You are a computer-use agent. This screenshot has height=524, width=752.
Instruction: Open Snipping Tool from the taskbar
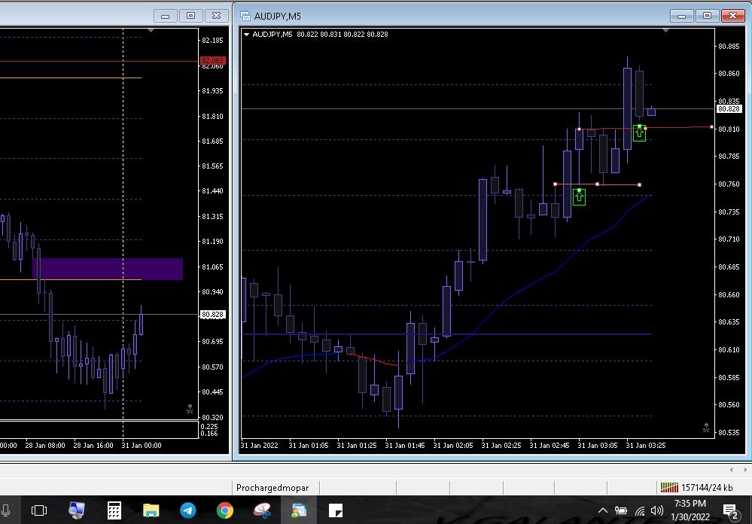262,511
